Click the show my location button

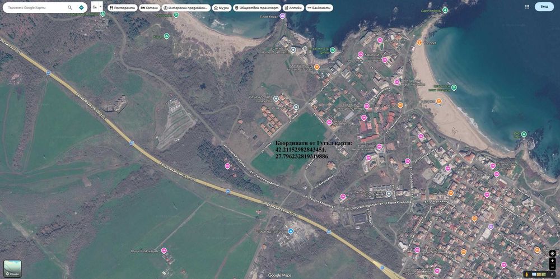553,253
